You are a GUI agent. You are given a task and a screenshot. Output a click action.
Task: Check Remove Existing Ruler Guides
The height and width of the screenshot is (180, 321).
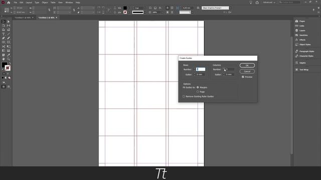point(184,96)
